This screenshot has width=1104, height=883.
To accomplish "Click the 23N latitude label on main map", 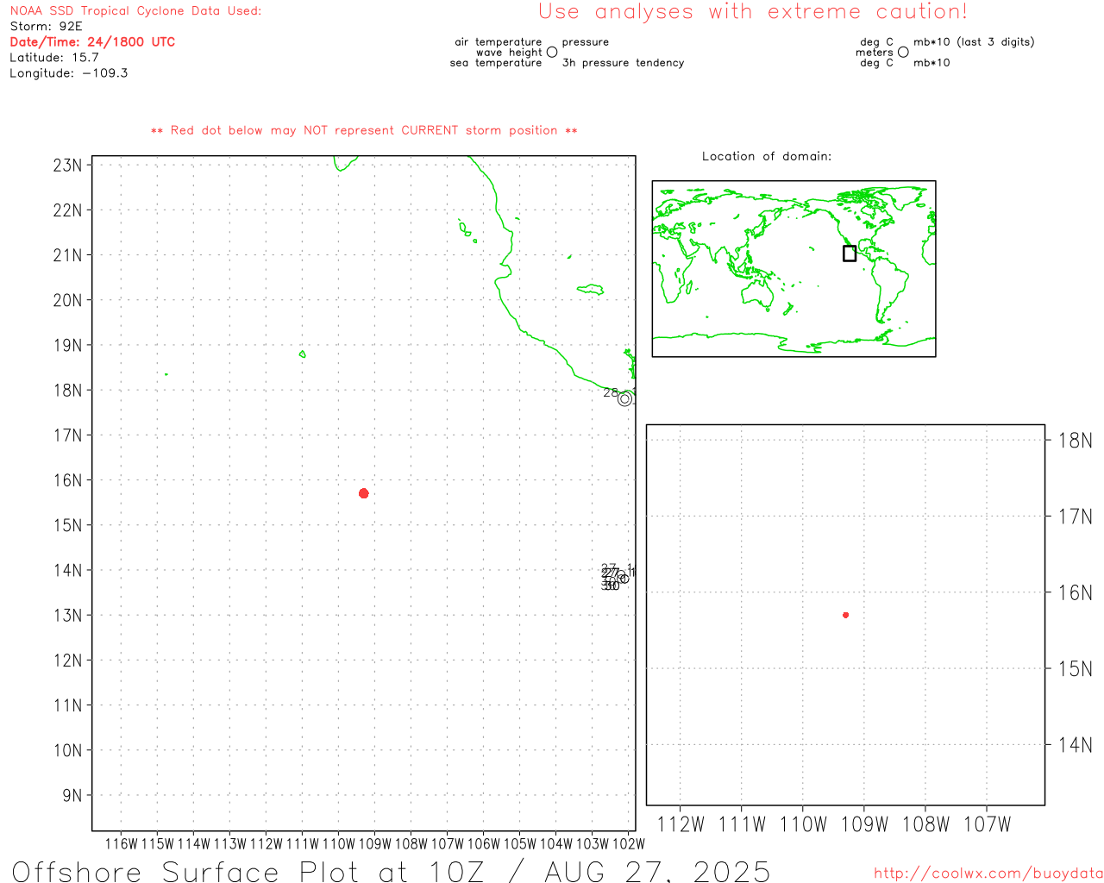I will point(67,166).
